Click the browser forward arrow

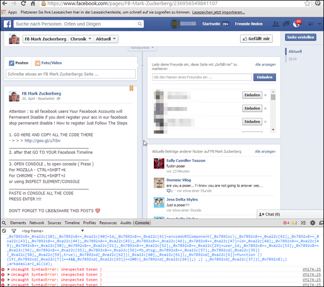(14, 3)
